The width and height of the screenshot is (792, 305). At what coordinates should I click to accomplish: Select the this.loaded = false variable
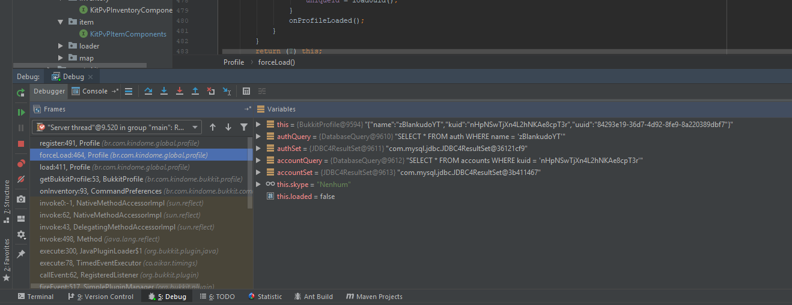[305, 197]
